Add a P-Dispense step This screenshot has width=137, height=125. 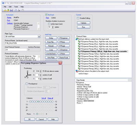[x=64, y=38]
